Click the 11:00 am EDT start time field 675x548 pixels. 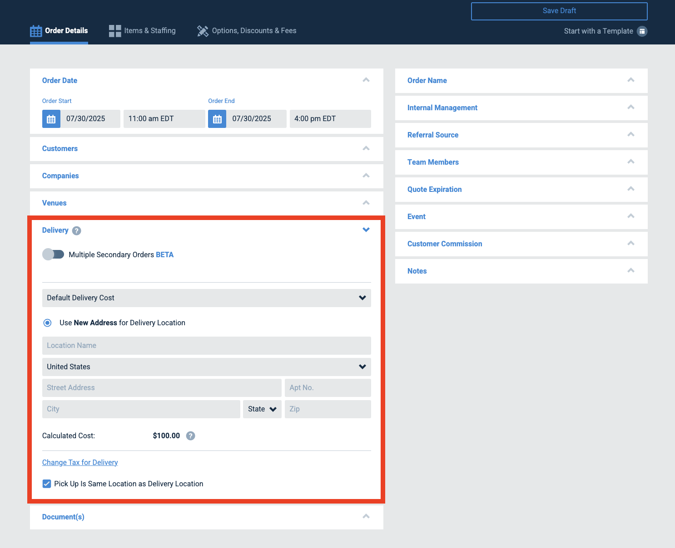164,119
